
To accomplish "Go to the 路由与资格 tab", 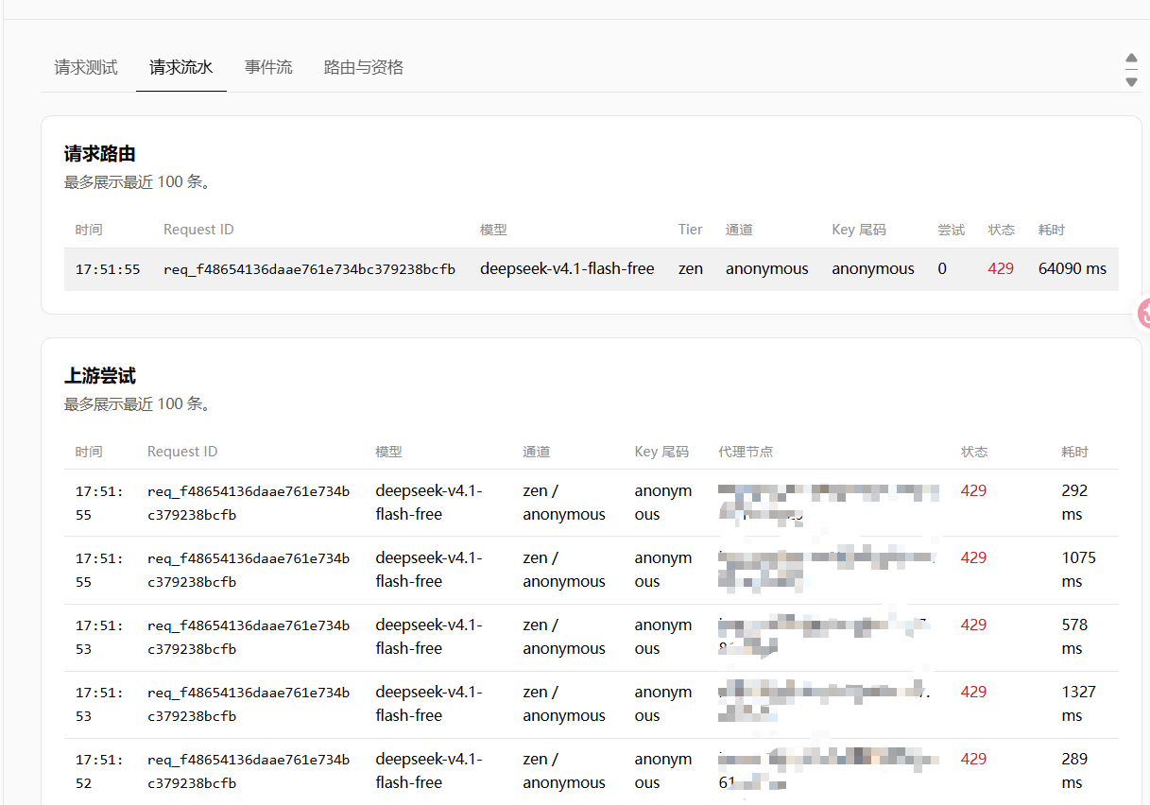I will coord(364,67).
